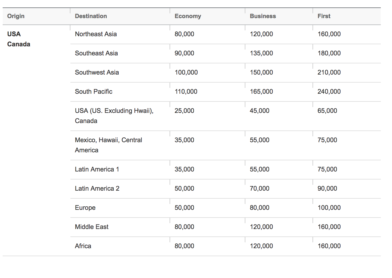Select Southeast Asia economy value 90,000
392x278 pixels.
(x=184, y=53)
